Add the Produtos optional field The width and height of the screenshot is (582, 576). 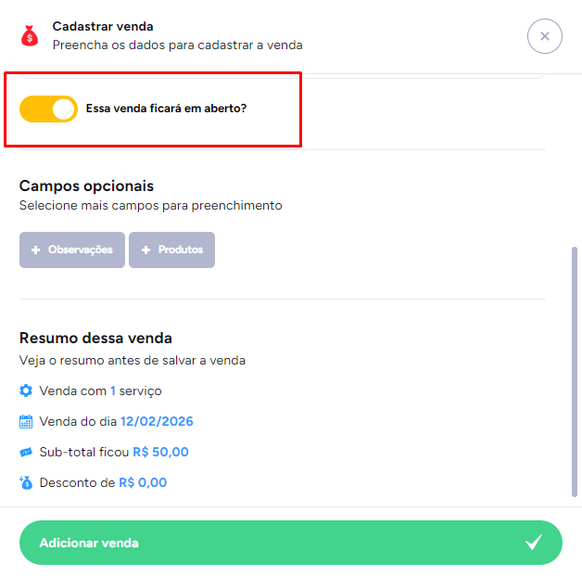point(172,250)
